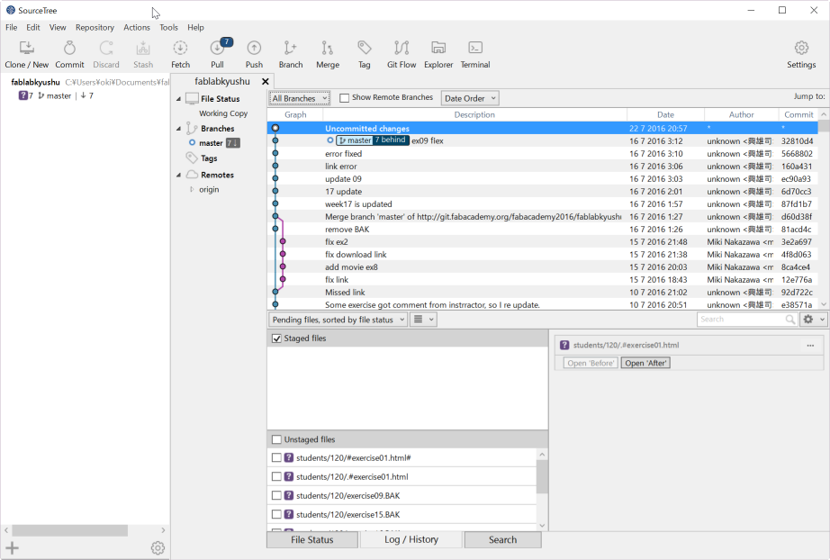Create a branch via the Branch icon
The width and height of the screenshot is (830, 560).
(291, 48)
